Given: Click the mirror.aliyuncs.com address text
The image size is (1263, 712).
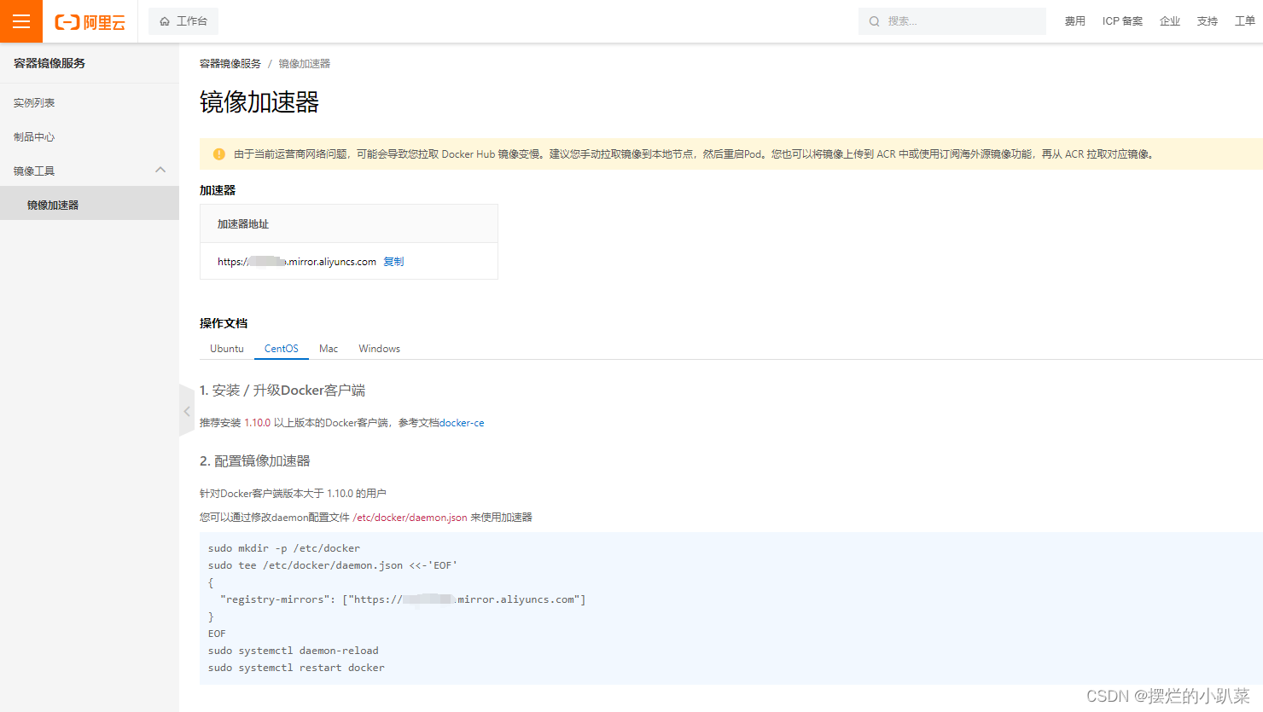Looking at the screenshot, I should pos(297,262).
